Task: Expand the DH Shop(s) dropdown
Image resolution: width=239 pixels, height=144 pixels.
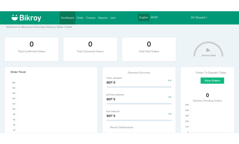Action: (199, 17)
